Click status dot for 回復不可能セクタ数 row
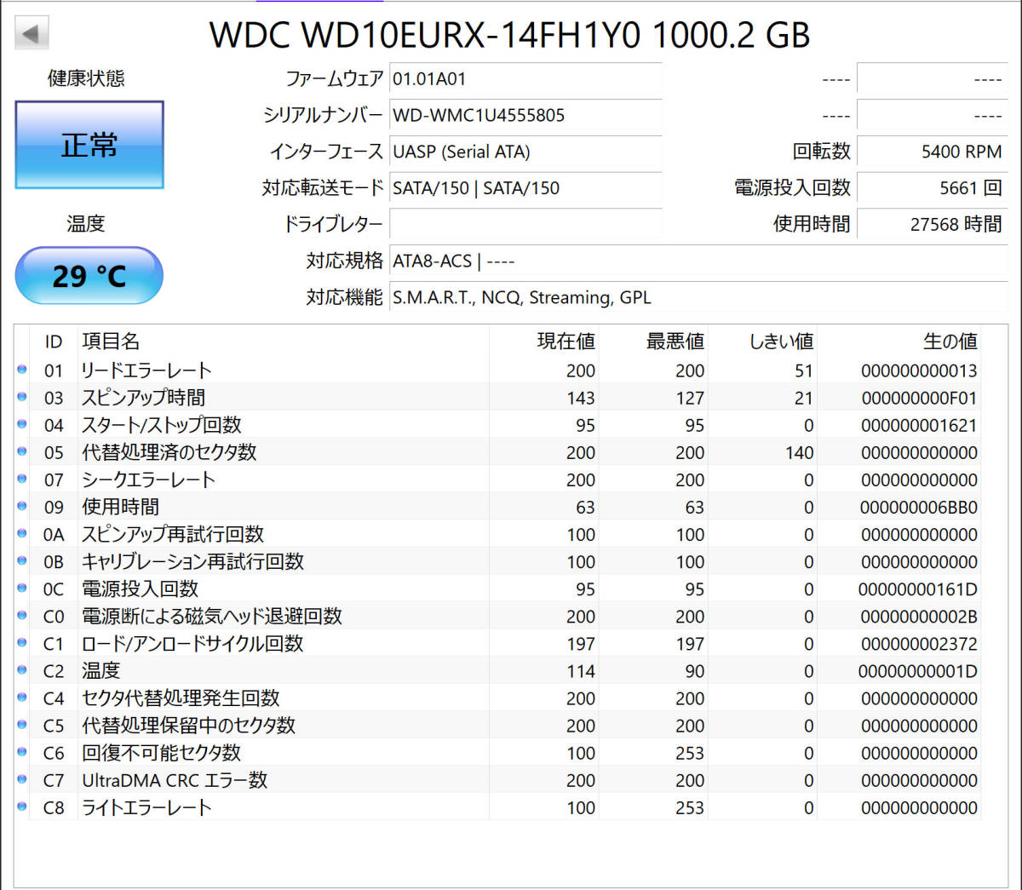 (x=22, y=751)
